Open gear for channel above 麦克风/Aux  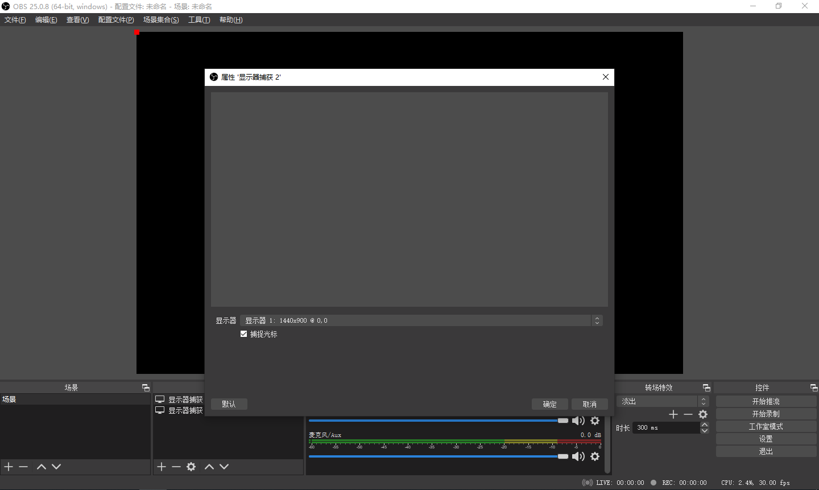coord(595,421)
